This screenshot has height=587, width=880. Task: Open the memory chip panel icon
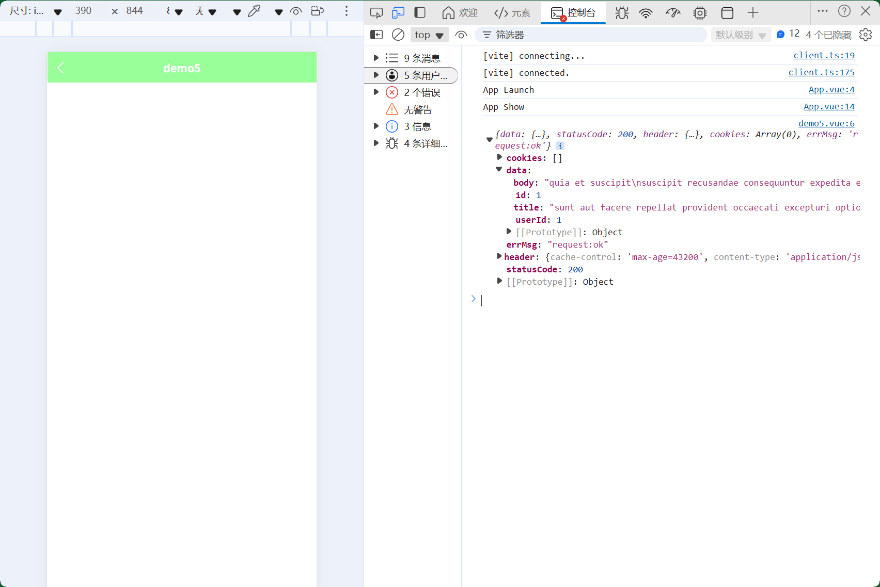[700, 12]
